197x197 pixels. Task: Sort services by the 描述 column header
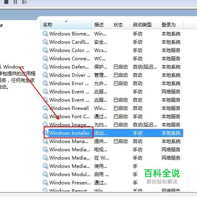(x=101, y=24)
